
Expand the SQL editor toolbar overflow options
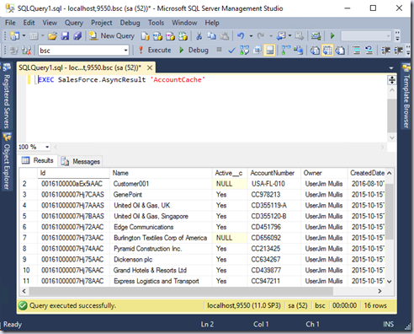(x=408, y=51)
